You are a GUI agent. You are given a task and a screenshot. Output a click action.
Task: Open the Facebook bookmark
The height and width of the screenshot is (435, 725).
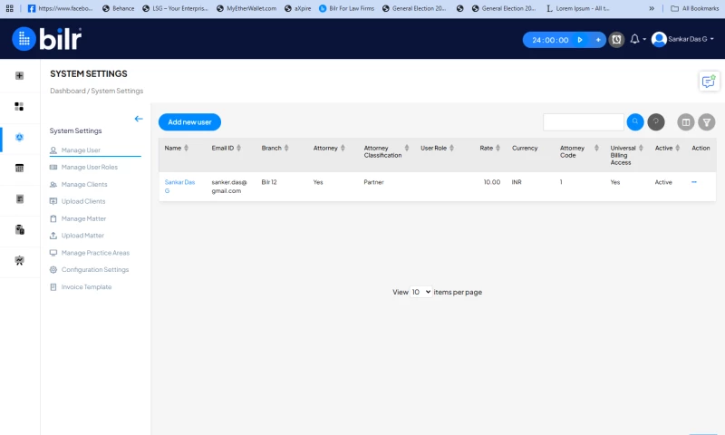click(61, 8)
